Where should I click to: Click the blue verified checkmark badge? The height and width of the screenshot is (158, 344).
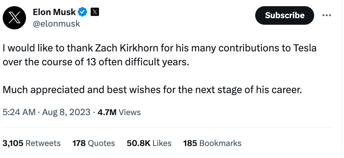click(x=83, y=12)
